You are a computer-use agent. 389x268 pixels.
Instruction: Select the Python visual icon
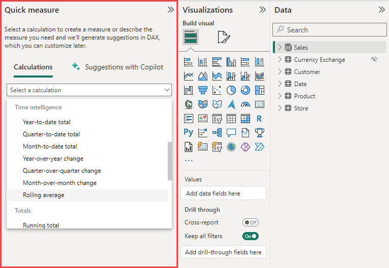189,133
